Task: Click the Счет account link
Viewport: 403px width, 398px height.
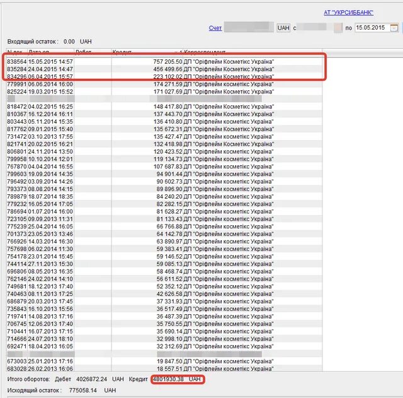Action: (x=215, y=28)
